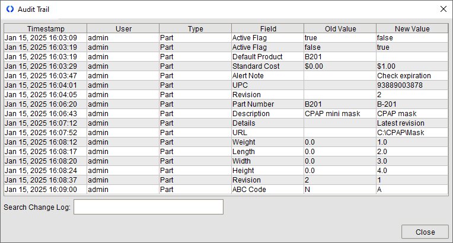The height and width of the screenshot is (243, 453).
Task: Sort by Timestamp column header
Action: pos(46,28)
